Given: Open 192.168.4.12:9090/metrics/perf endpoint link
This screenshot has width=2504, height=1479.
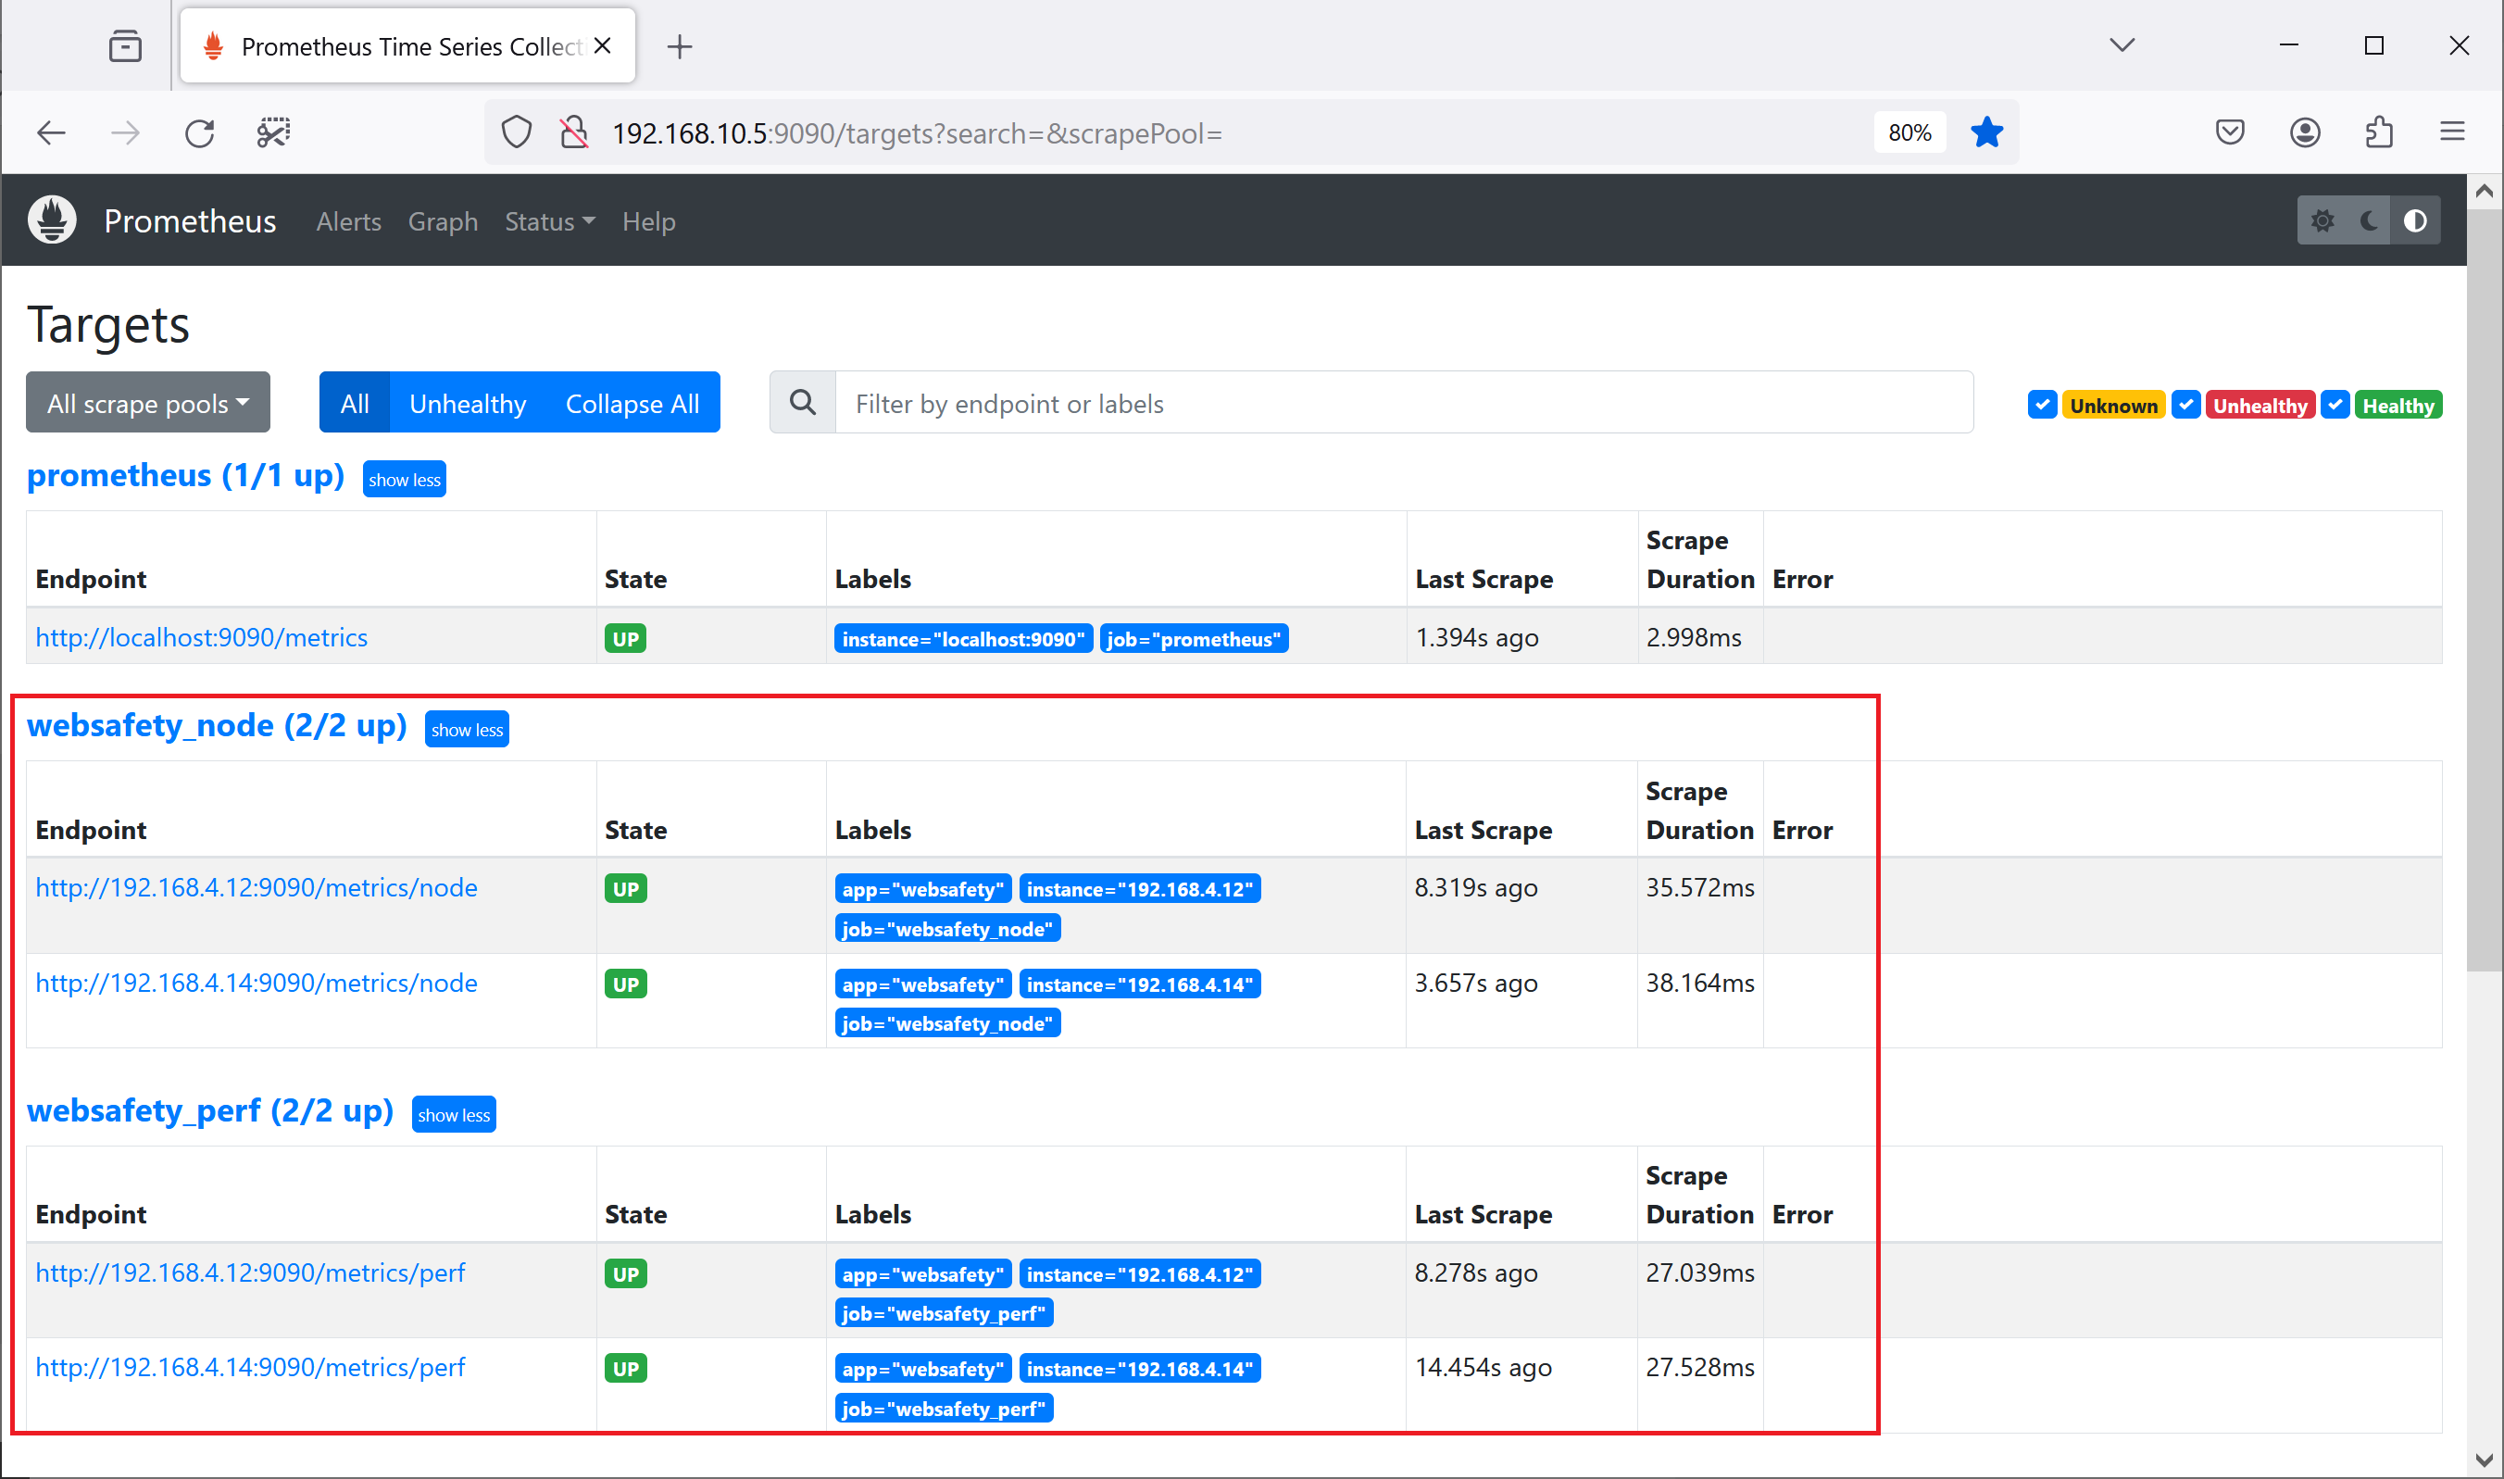Looking at the screenshot, I should point(250,1272).
